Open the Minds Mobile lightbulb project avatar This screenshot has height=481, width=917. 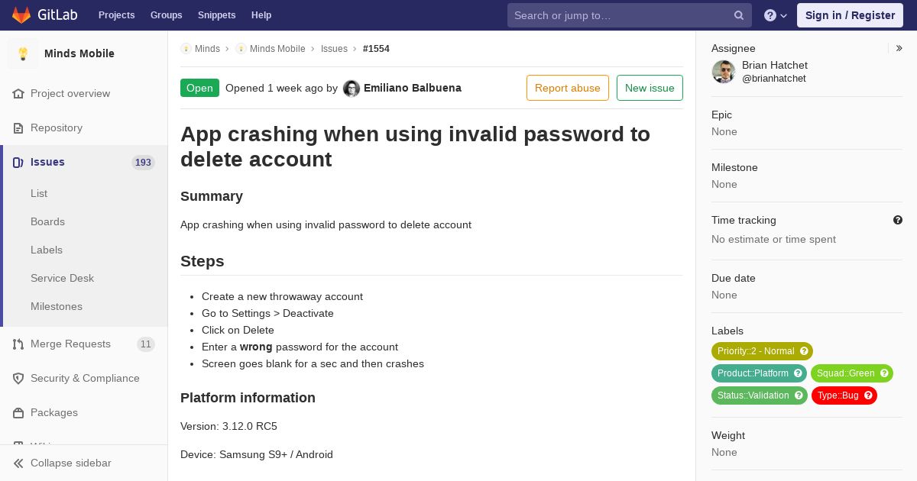coord(23,53)
